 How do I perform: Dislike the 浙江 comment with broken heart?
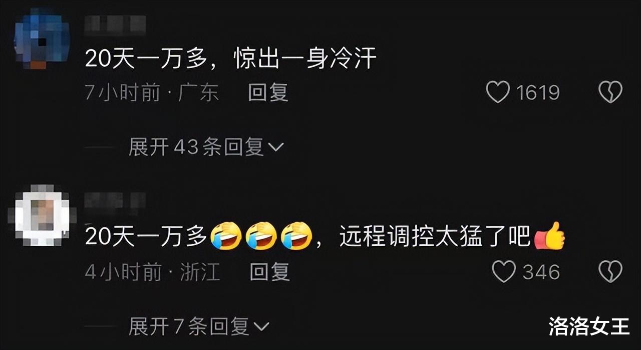611,272
